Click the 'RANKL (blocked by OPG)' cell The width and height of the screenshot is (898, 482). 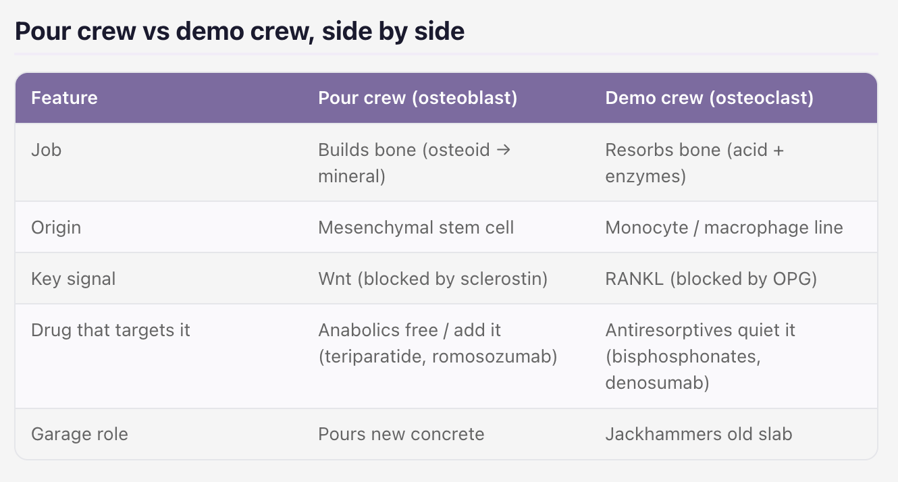coord(712,279)
